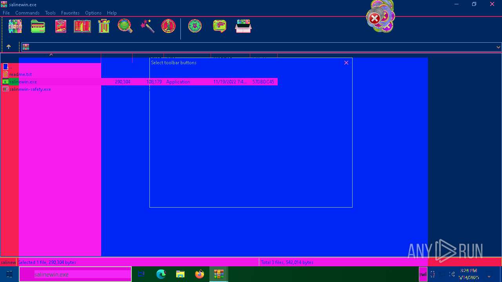502x282 pixels.
Task: Click the modified date 11/19/2022 cell
Action: click(230, 82)
